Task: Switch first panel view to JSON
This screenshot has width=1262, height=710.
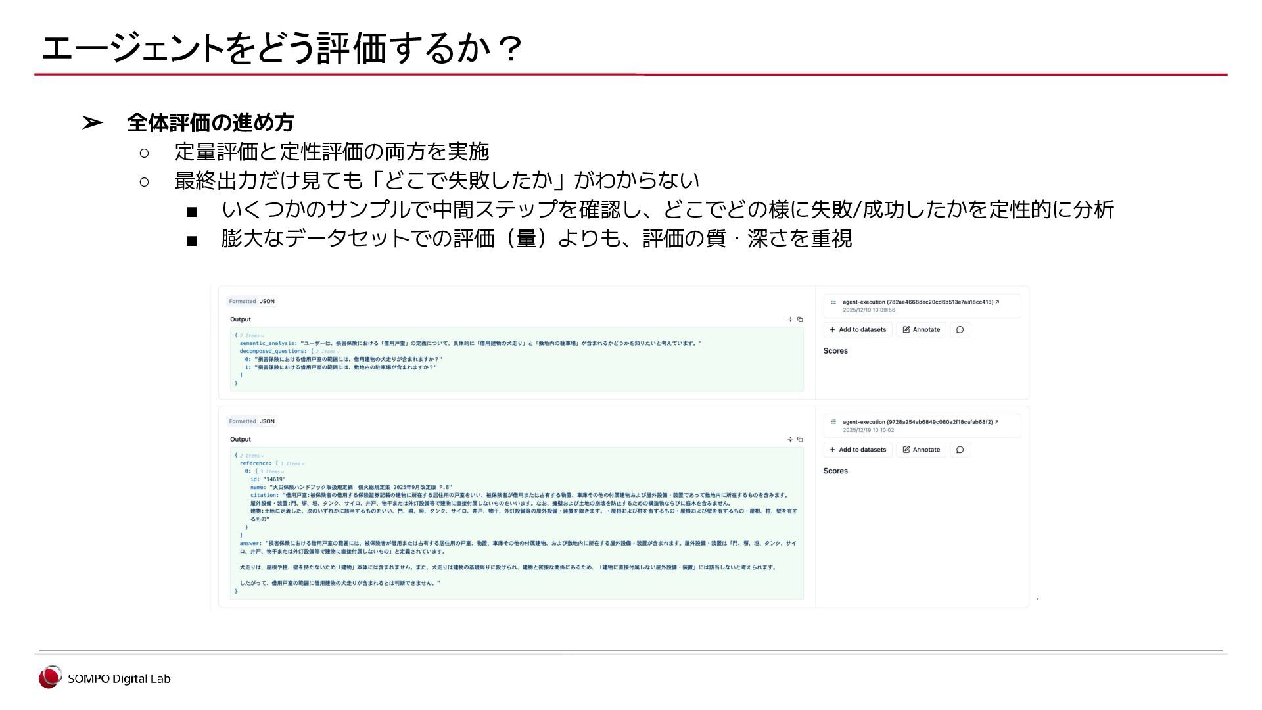Action: point(267,302)
